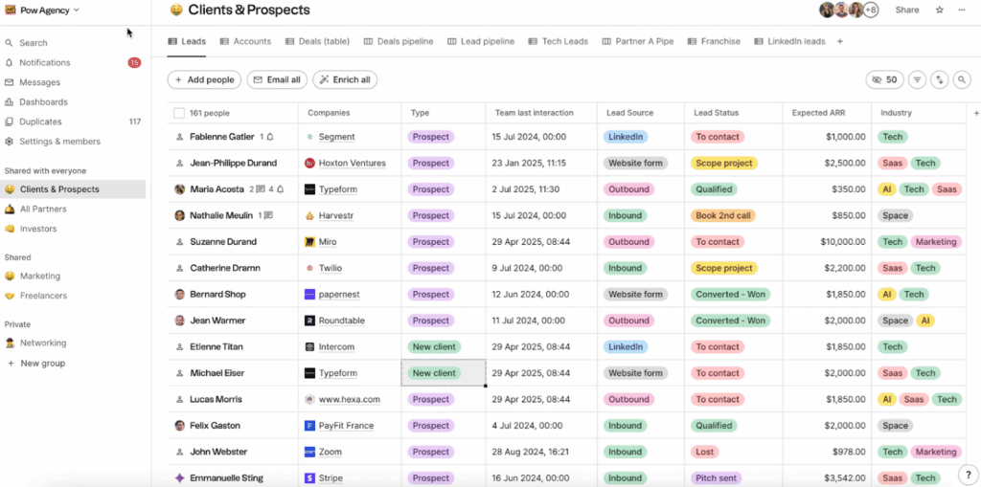Open Fabienne Gatier's reminder bell icon

click(270, 137)
